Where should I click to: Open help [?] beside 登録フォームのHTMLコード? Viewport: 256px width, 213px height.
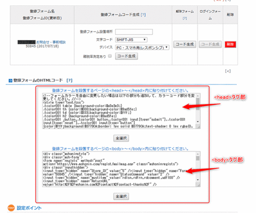[x=69, y=80]
